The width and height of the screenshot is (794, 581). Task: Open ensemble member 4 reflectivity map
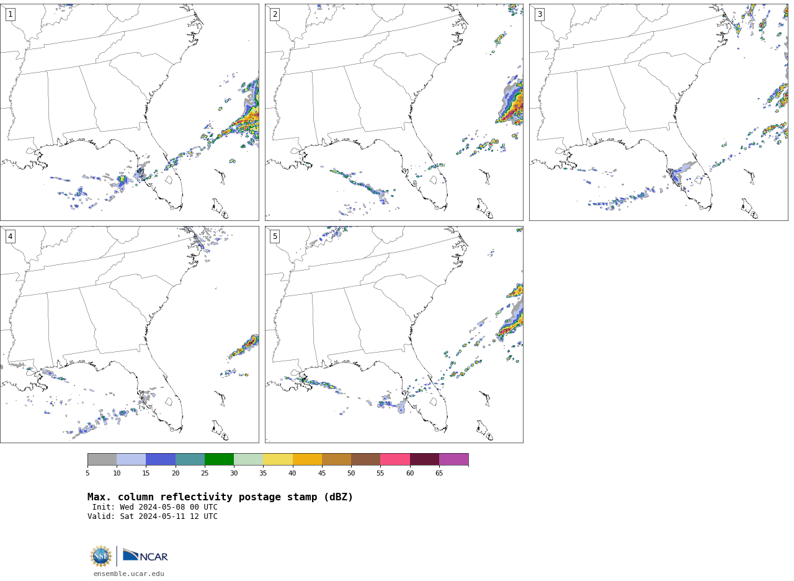pos(129,335)
